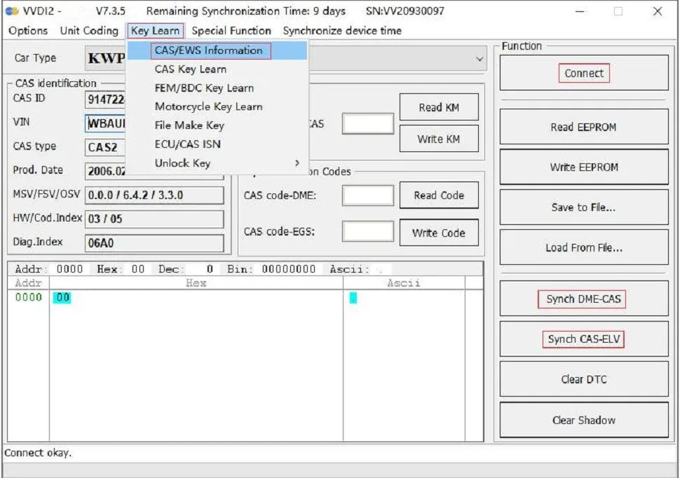
Task: Expand the Unlock Key submenu arrow
Action: (x=297, y=163)
